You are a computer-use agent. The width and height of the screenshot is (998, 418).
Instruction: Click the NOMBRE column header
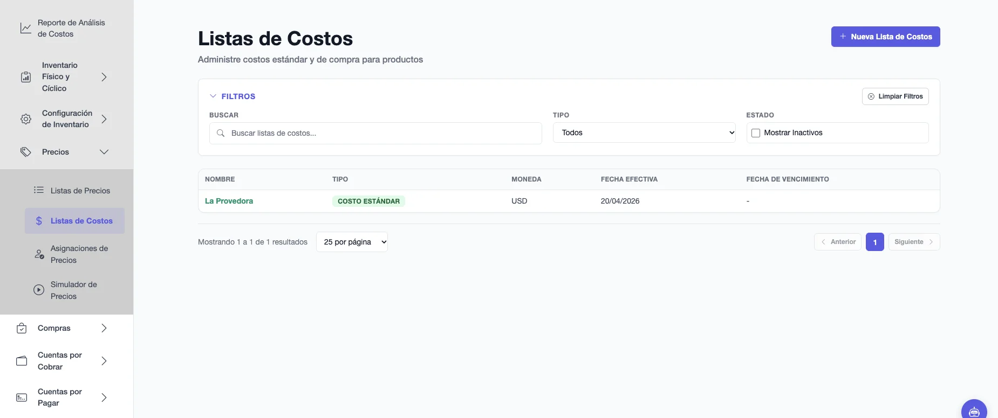(x=220, y=179)
